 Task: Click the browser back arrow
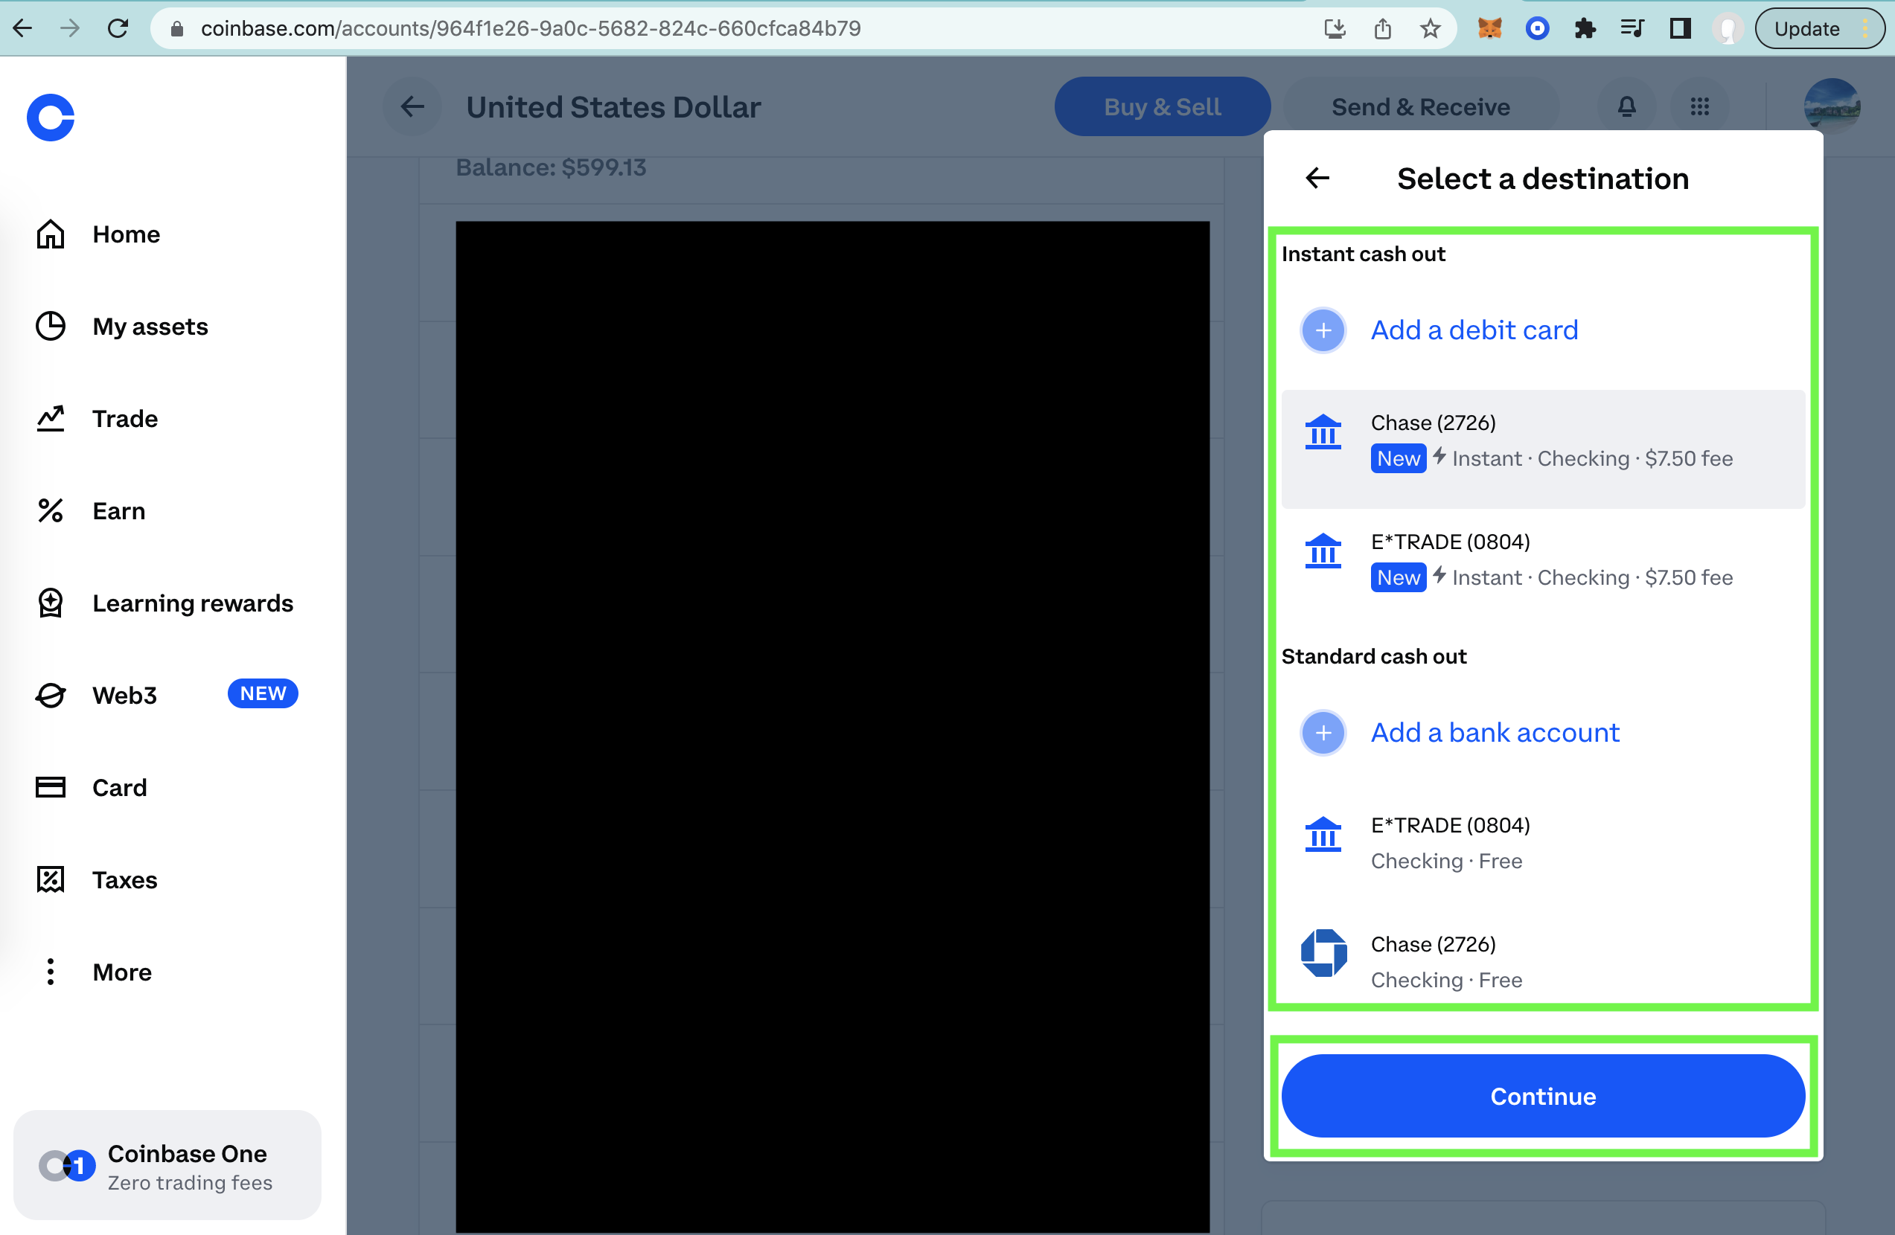[23, 29]
